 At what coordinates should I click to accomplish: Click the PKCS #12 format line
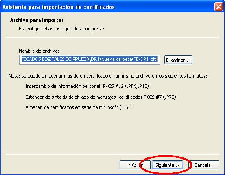pyautogui.click(x=87, y=86)
